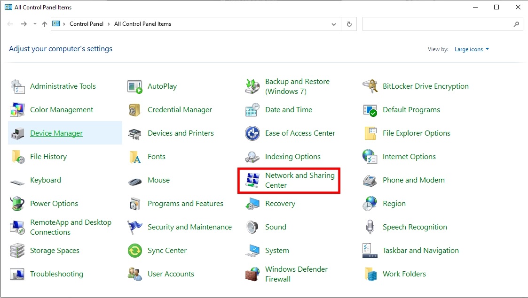The image size is (528, 298).
Task: Click inside the Control Panel search box
Action: (x=437, y=24)
